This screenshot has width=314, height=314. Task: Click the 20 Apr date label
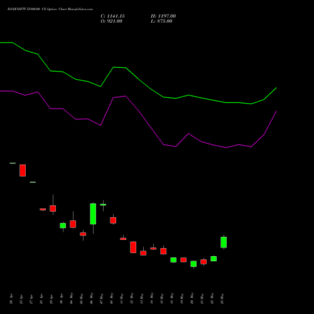(11, 299)
